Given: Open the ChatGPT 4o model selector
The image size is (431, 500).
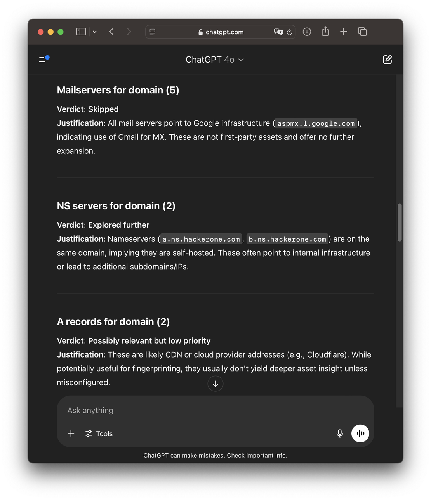Looking at the screenshot, I should 215,60.
